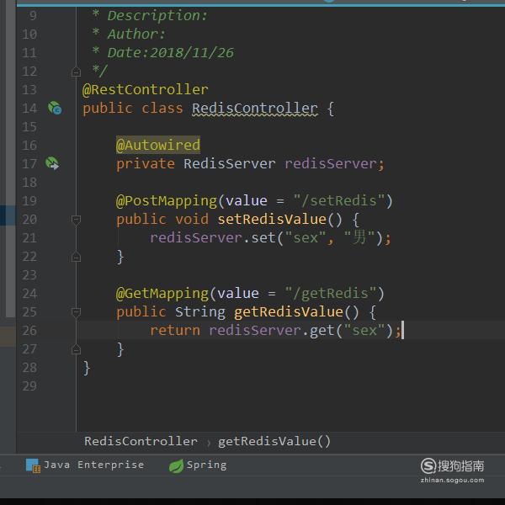Viewport: 505px width, 505px height.
Task: Click the "/setRedis" string literal
Action: tap(339, 200)
